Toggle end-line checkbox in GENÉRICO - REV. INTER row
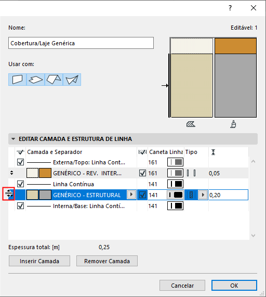The width and height of the screenshot is (266, 297). click(x=142, y=173)
